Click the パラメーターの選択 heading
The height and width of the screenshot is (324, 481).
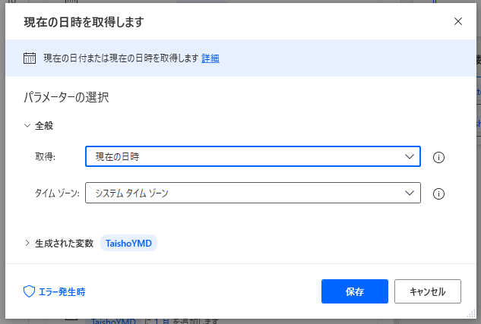tap(68, 97)
